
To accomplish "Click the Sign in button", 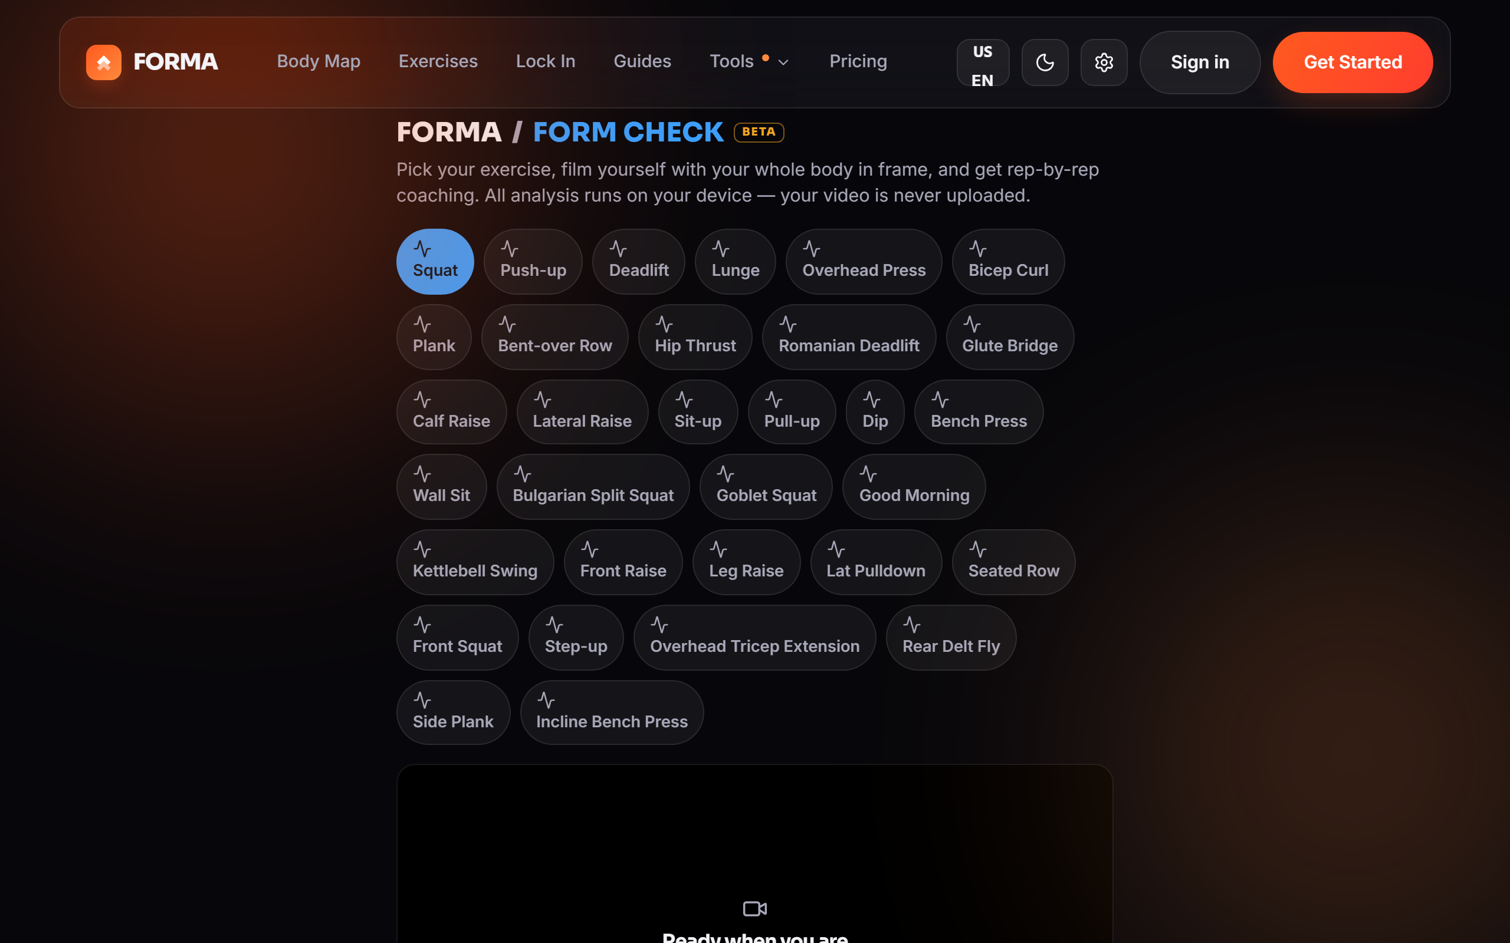I will pyautogui.click(x=1199, y=62).
